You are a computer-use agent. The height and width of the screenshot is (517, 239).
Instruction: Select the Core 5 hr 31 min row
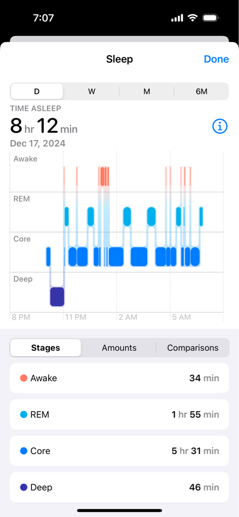pos(119,451)
